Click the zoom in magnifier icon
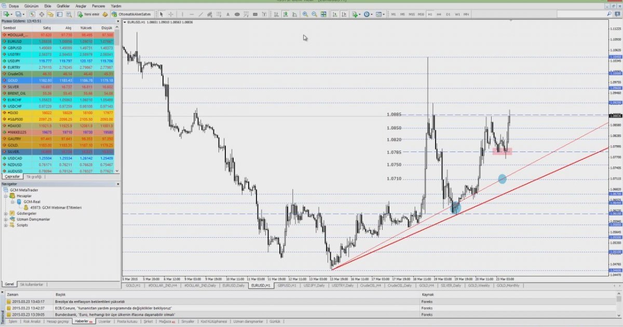Viewport: 623px width, 327px height. [305, 15]
